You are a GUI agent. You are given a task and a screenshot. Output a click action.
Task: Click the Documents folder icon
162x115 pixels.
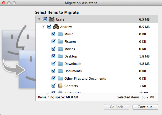pos(60,71)
